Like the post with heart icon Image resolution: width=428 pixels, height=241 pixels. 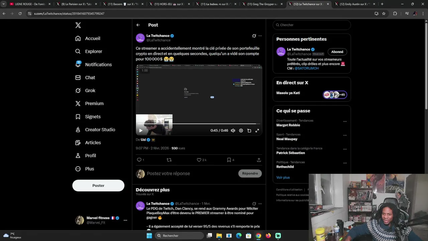[x=199, y=160]
